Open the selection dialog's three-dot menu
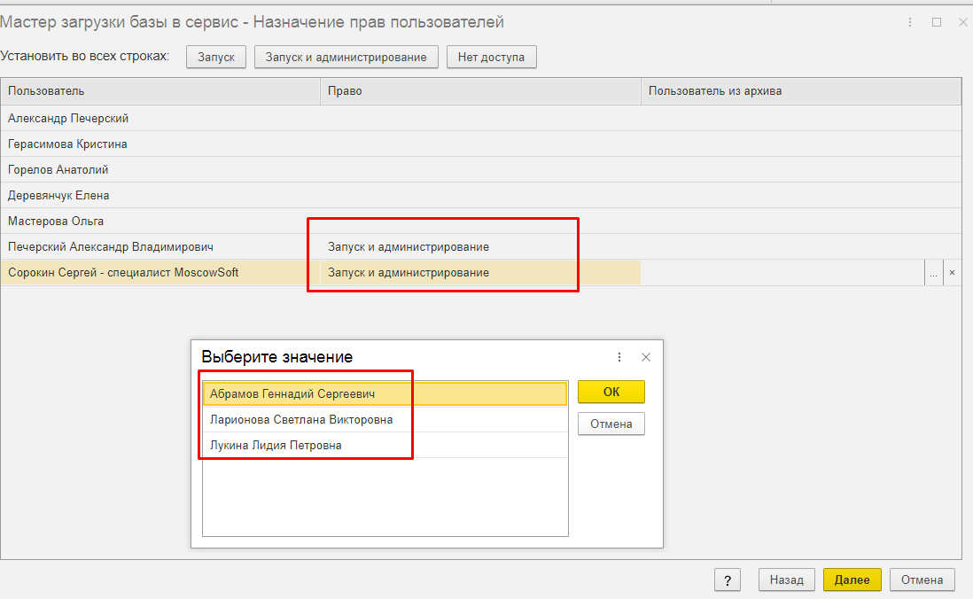 (x=619, y=357)
